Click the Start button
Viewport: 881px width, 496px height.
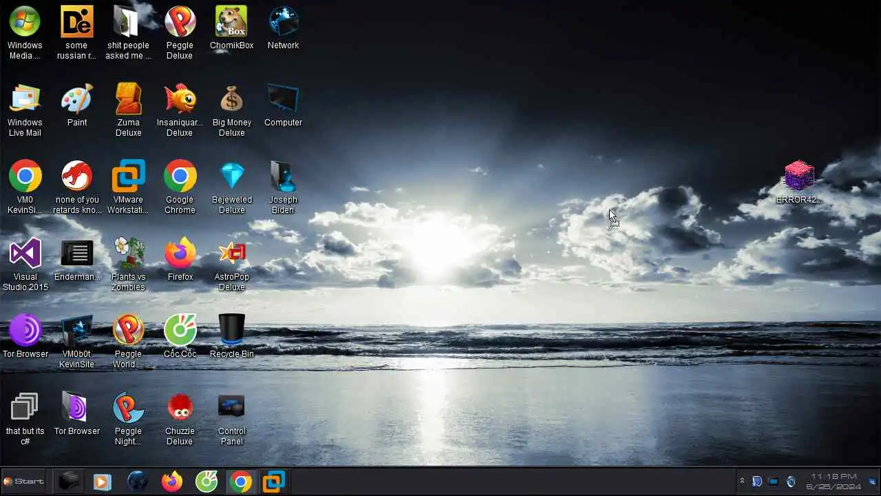click(x=23, y=482)
